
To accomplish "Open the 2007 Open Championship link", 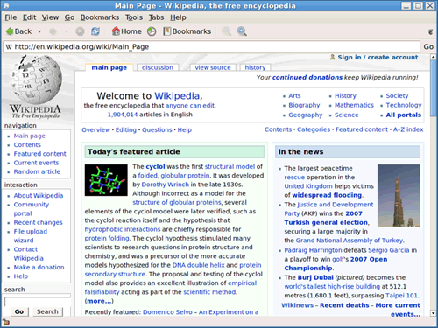I will [336, 263].
